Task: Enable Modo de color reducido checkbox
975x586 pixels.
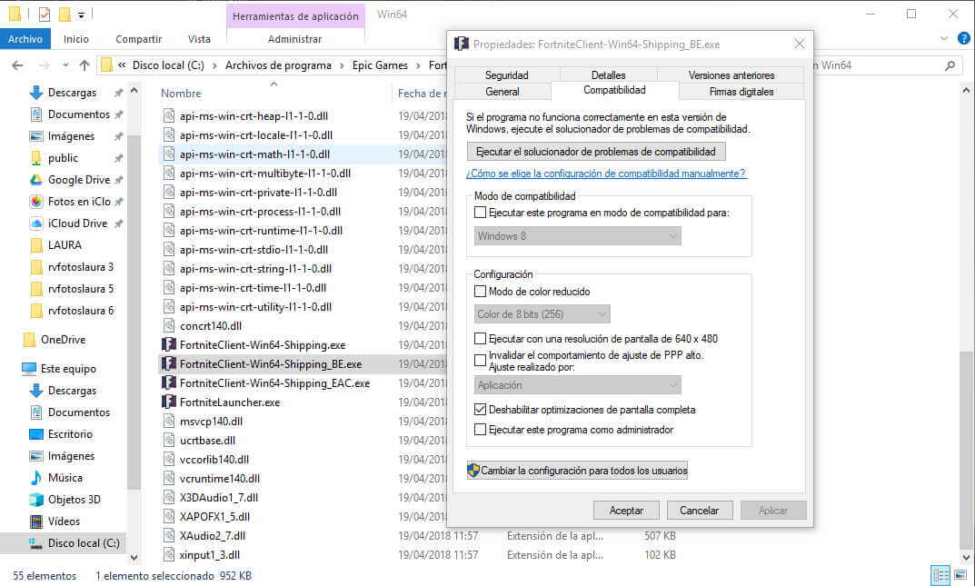Action: [x=480, y=291]
